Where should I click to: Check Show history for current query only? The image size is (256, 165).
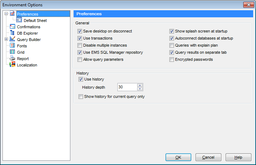pyautogui.click(x=81, y=96)
